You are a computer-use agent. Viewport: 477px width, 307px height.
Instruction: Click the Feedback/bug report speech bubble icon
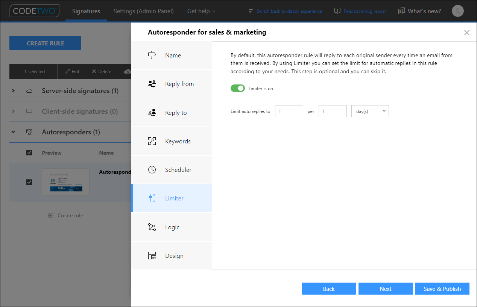tap(337, 11)
